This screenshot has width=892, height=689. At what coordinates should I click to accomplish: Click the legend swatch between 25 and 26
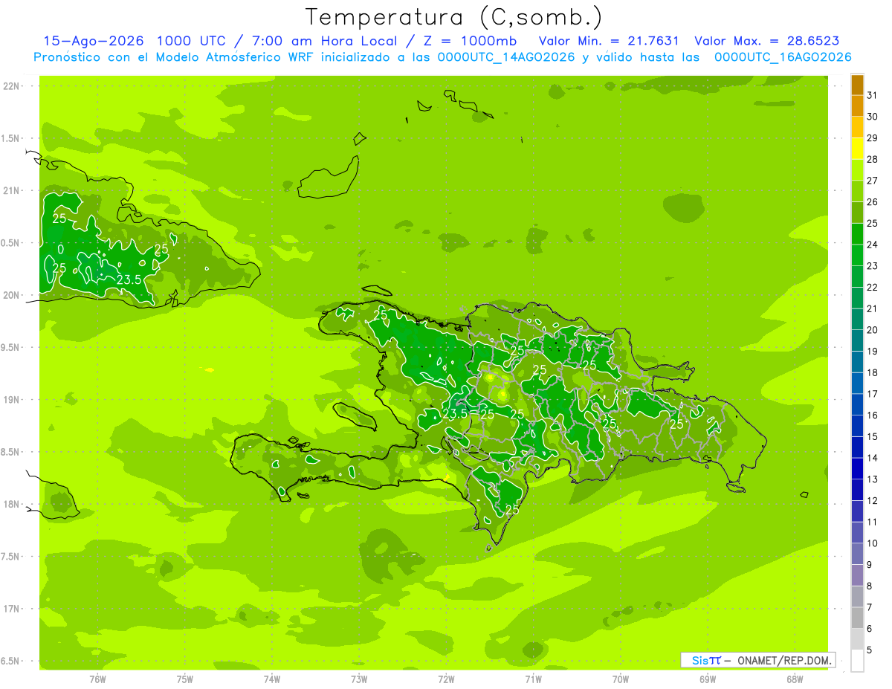coord(858,213)
